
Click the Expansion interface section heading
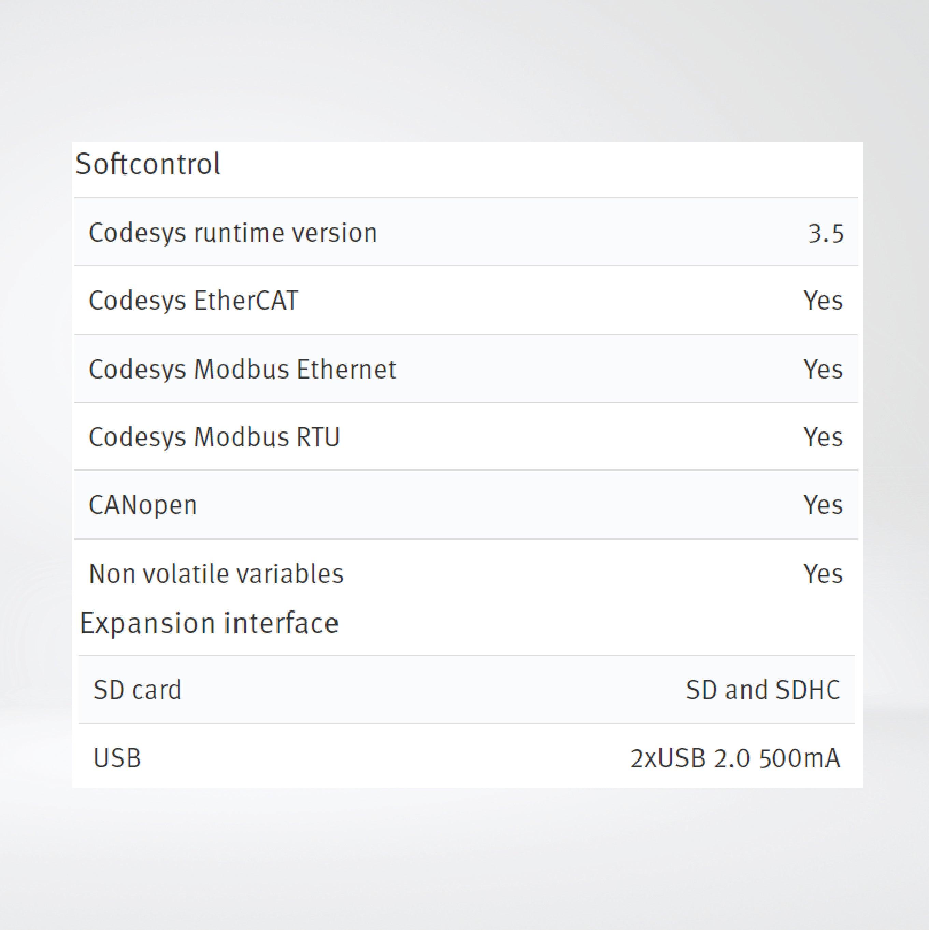(209, 623)
